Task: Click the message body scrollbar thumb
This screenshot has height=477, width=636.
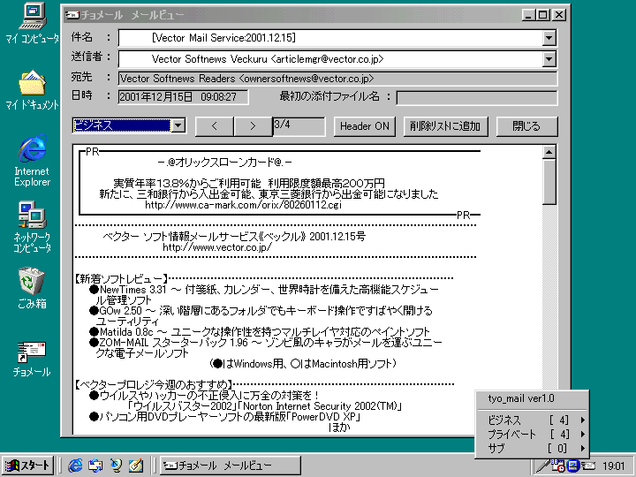Action: (x=549, y=182)
